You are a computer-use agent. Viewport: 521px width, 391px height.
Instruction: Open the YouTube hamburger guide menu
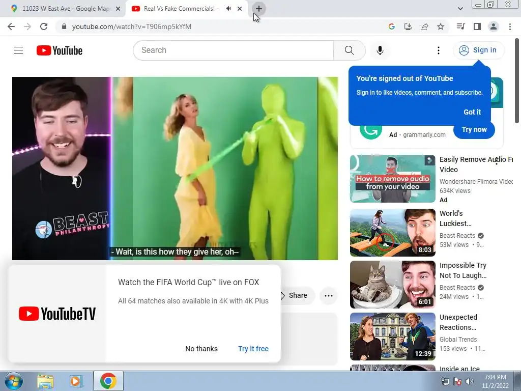click(18, 50)
